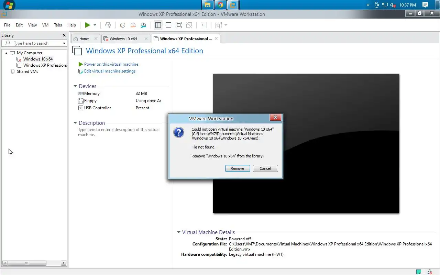The height and width of the screenshot is (275, 440).
Task: Click the description text entry area
Action: click(x=119, y=132)
